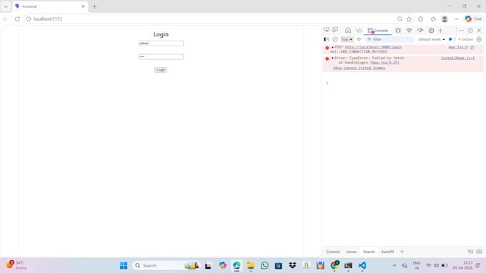
Task: Switch to bottom drawer Issues tab
Action: tap(351, 252)
